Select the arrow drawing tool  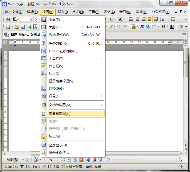51,159
